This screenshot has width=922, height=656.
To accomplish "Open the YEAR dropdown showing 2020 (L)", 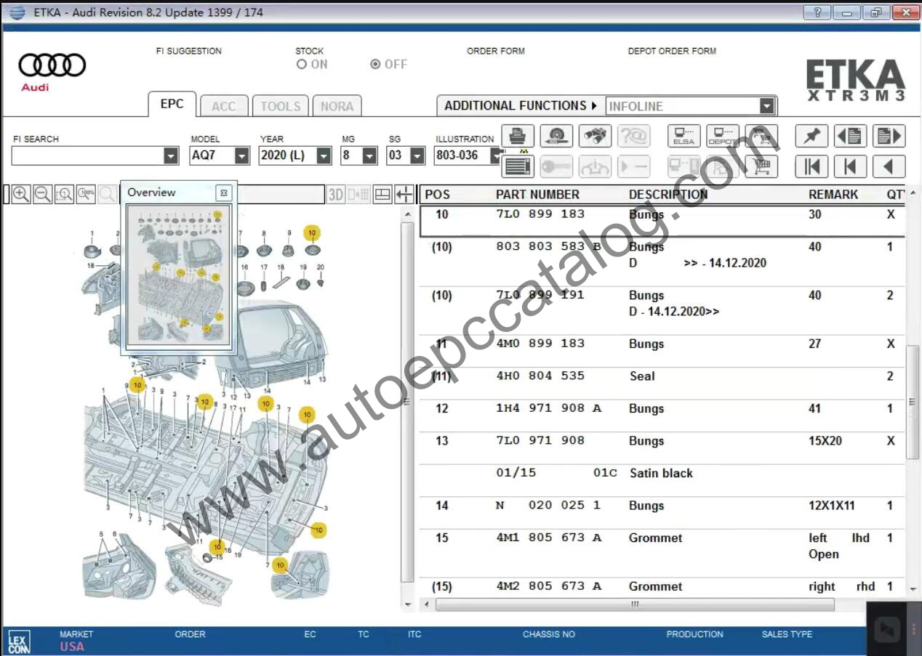I will coord(324,155).
